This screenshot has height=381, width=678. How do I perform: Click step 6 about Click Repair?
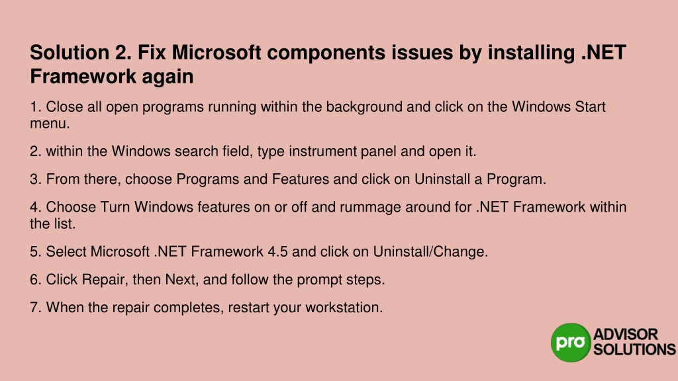[x=207, y=280]
